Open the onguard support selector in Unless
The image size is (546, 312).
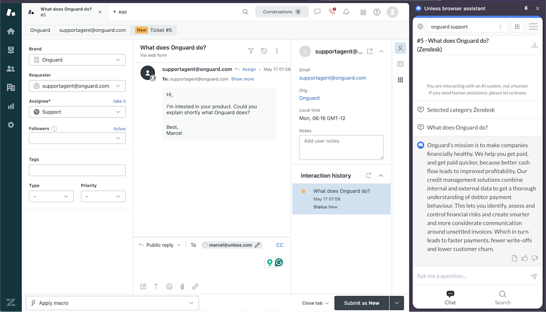[466, 27]
